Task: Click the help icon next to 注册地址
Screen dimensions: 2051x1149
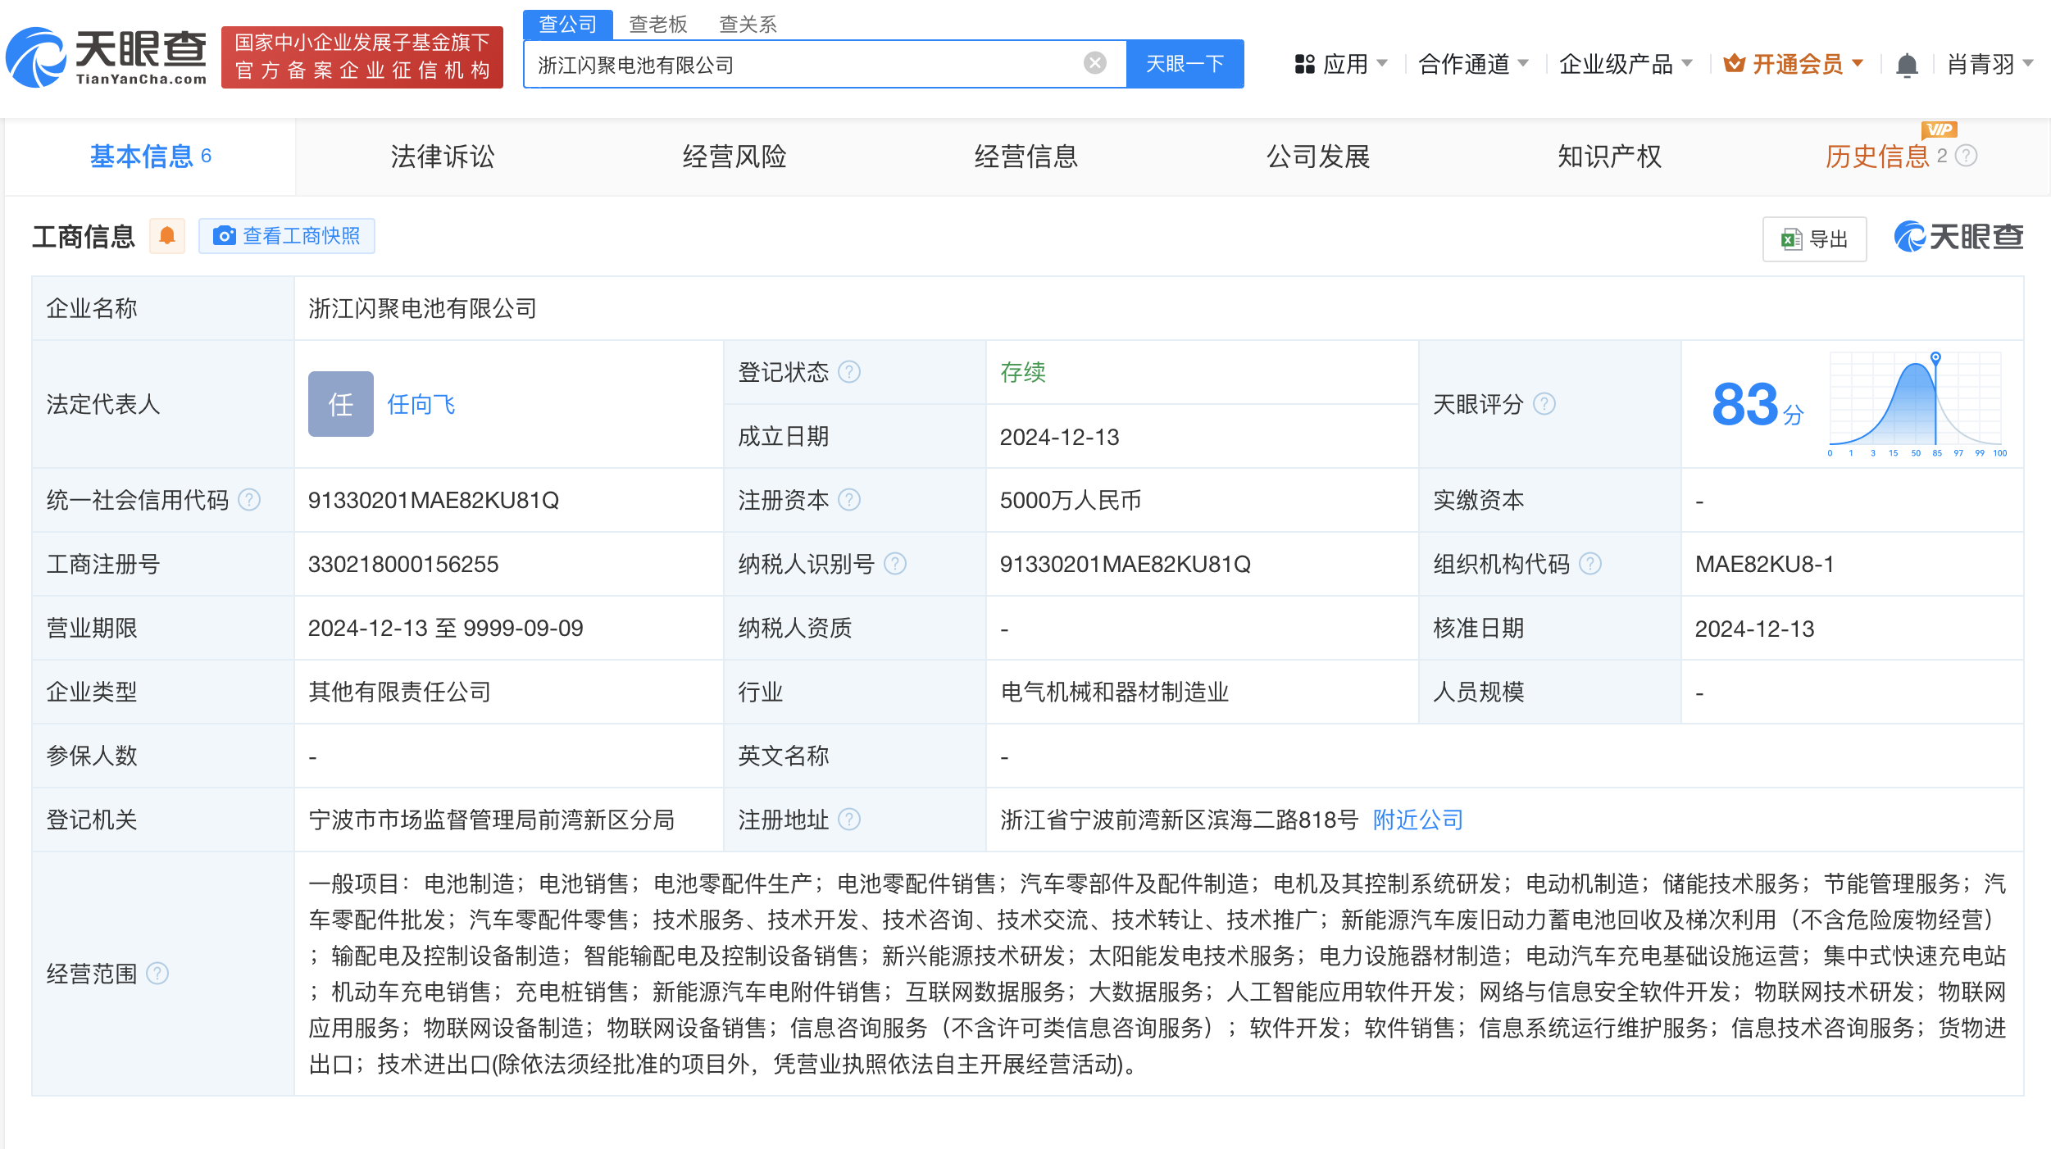Action: [850, 820]
